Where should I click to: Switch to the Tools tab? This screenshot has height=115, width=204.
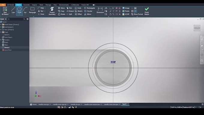coord(41,5)
